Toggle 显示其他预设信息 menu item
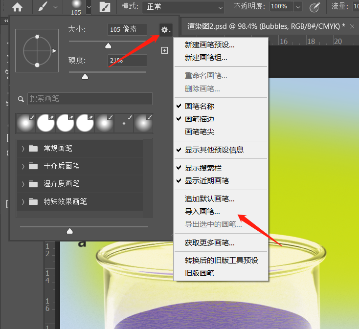 (221, 150)
